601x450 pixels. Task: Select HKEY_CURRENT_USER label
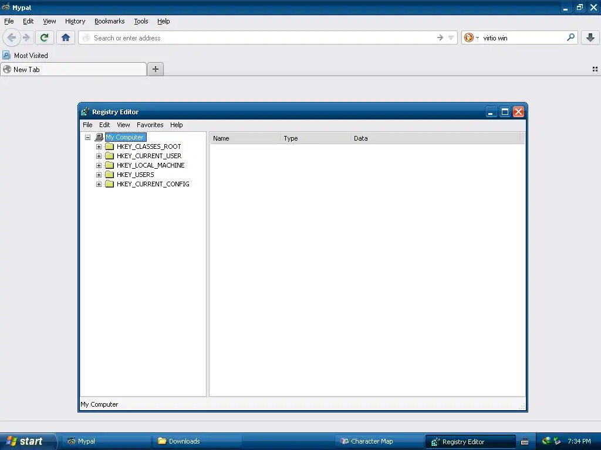point(149,156)
